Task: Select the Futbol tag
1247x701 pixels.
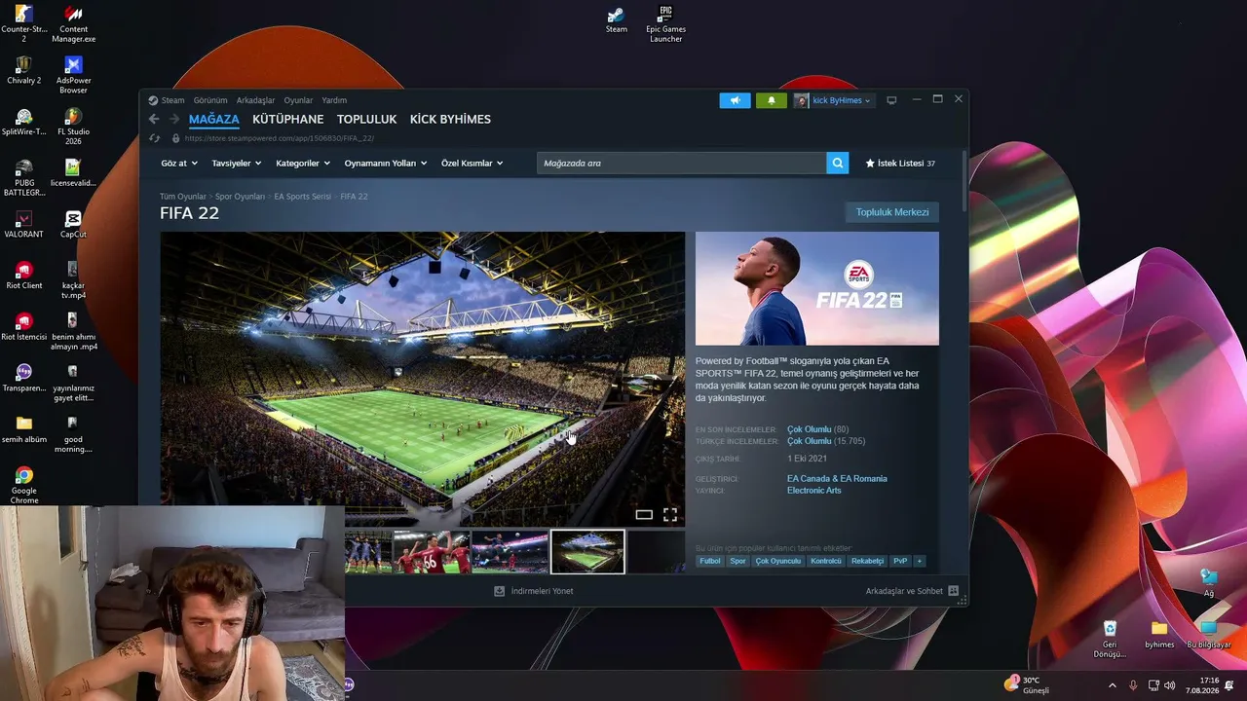Action: point(710,561)
